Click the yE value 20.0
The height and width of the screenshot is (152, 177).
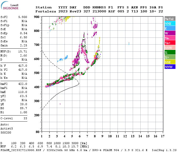tap(24, 104)
